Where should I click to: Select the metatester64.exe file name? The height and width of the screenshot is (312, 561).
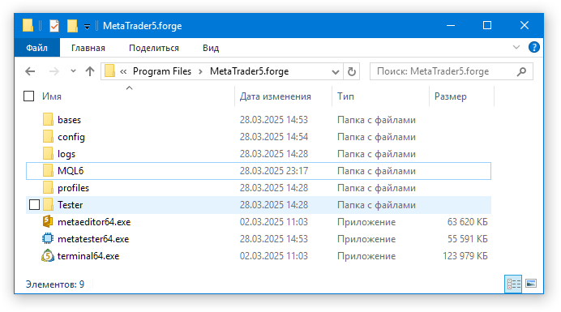pos(93,239)
